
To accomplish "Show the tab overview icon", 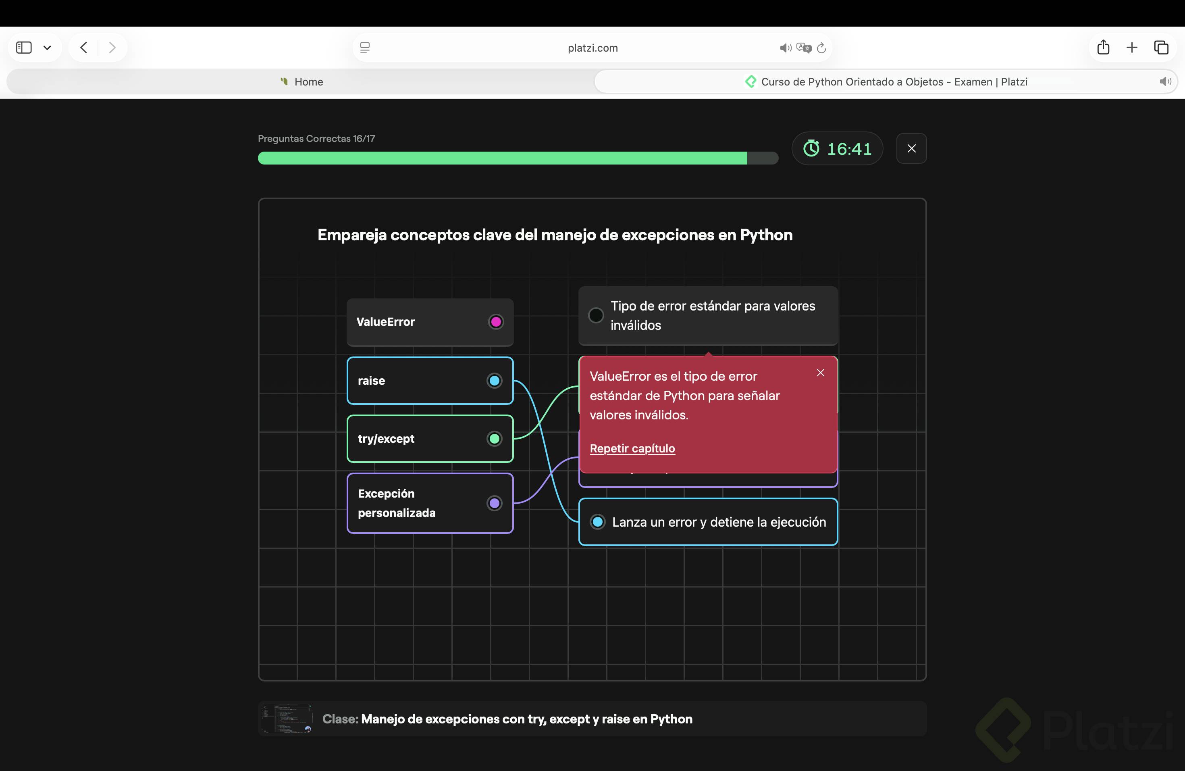I will (x=1161, y=47).
